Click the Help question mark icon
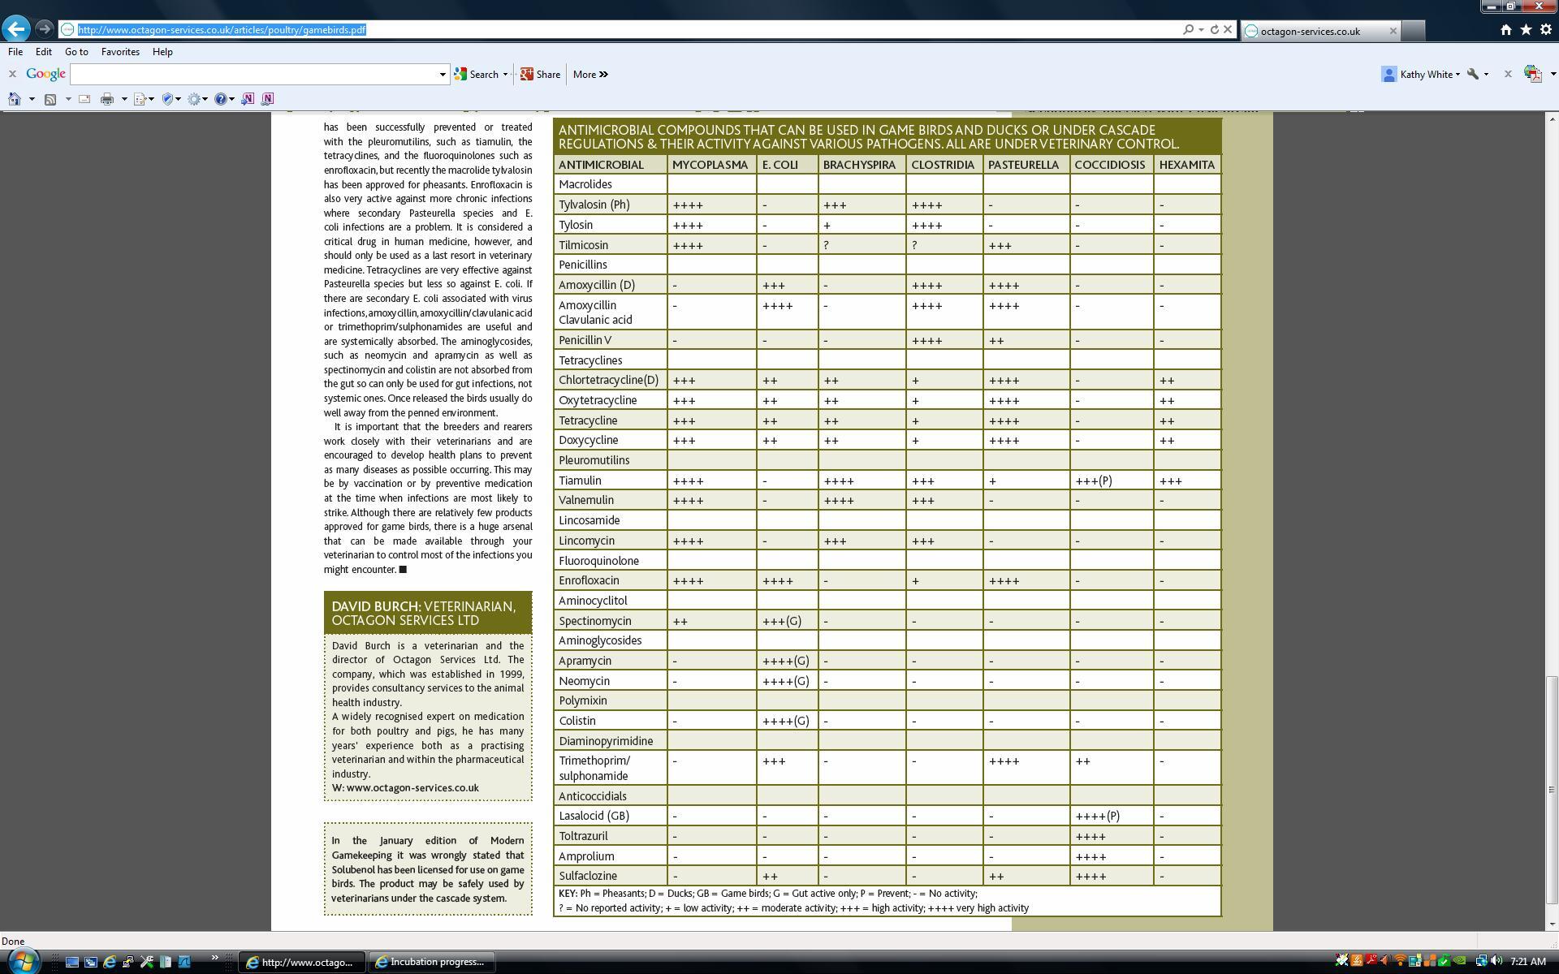Screen dimensions: 1559x974 click(220, 99)
